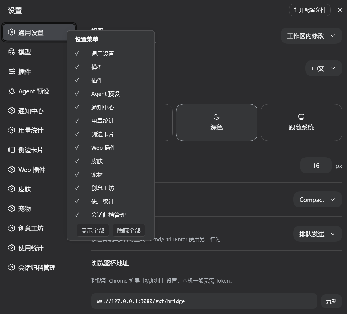
Task: Click the gear icon beside 通知中心
Action: click(11, 111)
